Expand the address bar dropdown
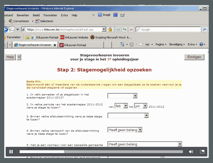The height and width of the screenshot is (163, 213). click(104, 29)
